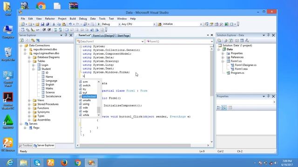Viewport: 298px width, 167px height.
Task: Click the Save toolbar icon
Action: pos(42,24)
